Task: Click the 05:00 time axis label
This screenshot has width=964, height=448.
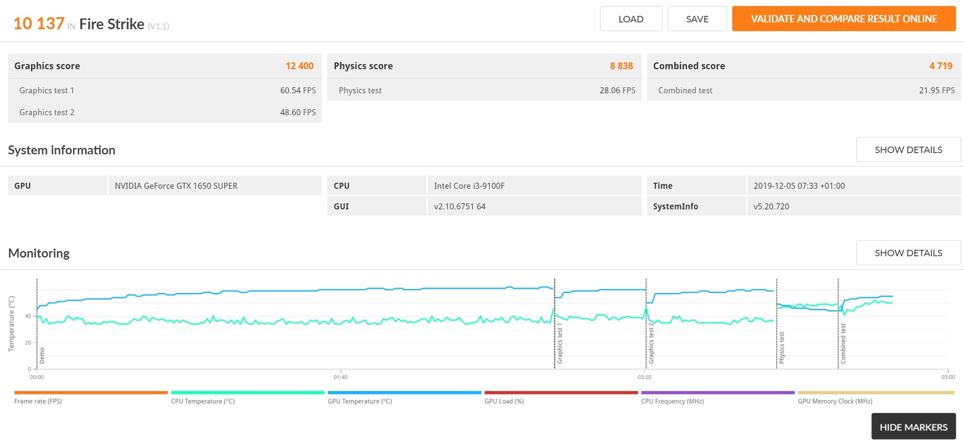Action: tap(948, 377)
